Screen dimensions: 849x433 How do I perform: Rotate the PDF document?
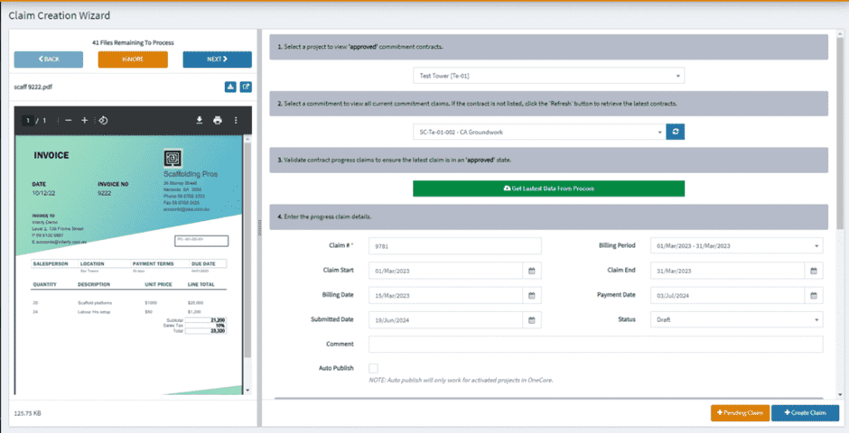pos(103,120)
